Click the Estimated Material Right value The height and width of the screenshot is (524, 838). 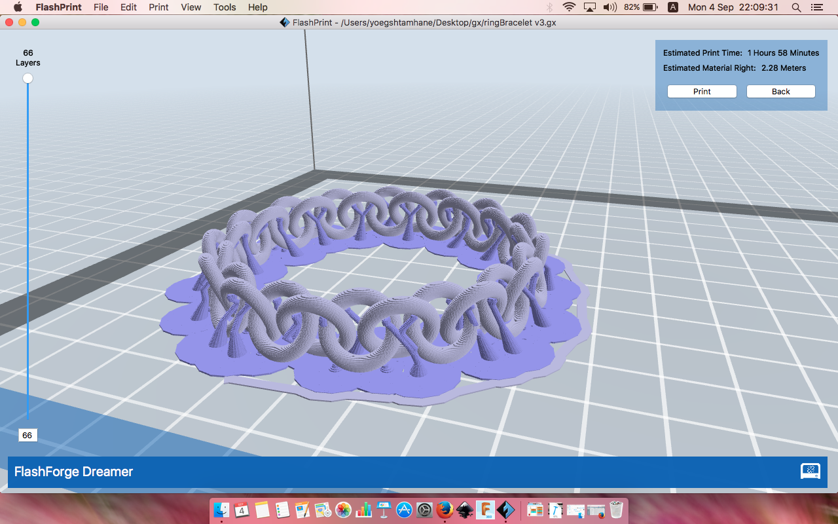(784, 68)
